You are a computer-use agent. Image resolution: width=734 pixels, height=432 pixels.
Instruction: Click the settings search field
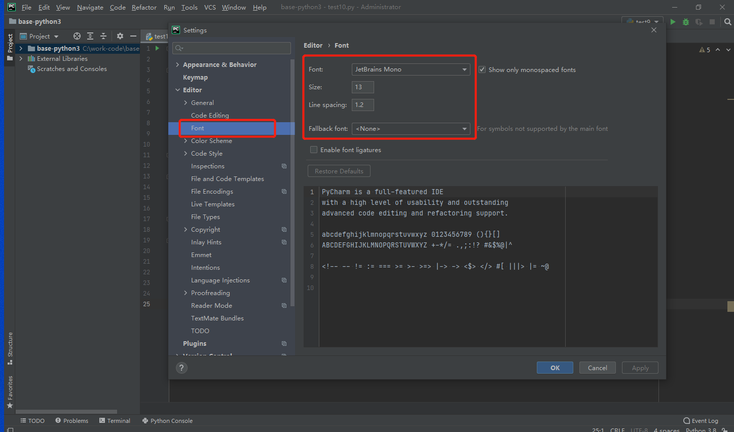coord(232,48)
